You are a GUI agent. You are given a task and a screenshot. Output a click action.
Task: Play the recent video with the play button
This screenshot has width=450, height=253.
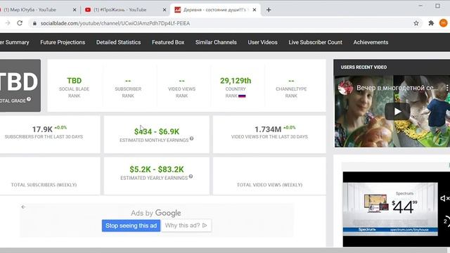(397, 111)
